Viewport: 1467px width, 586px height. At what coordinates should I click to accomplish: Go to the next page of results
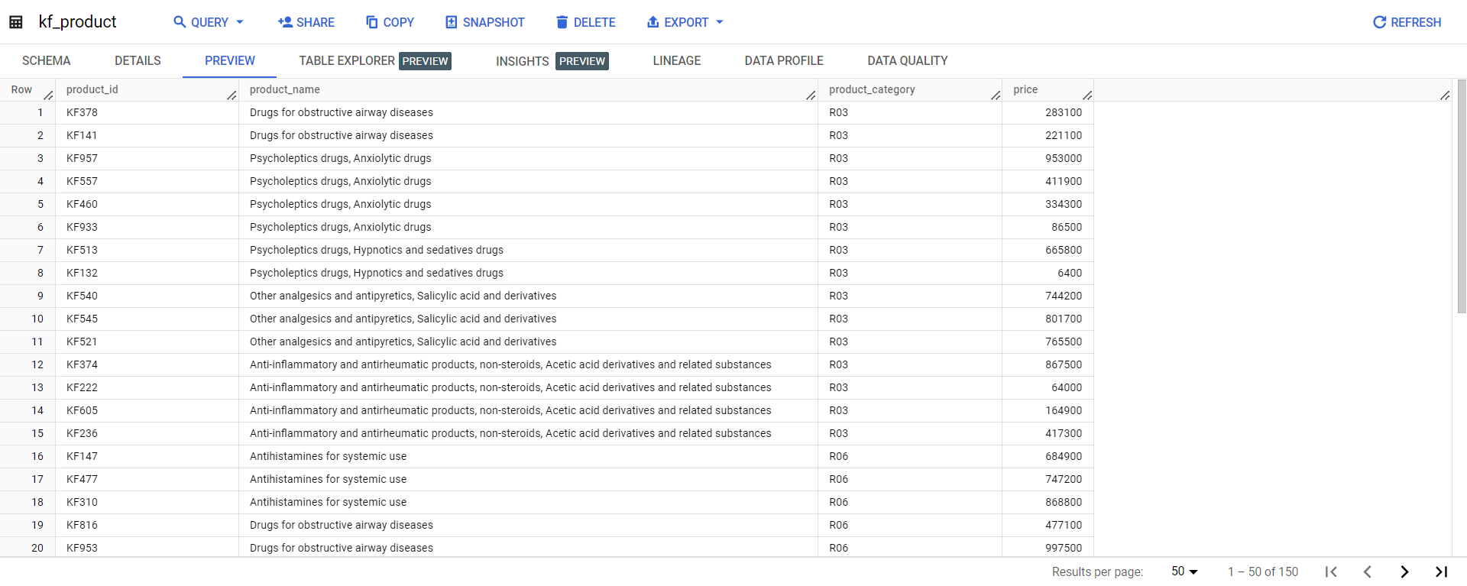coord(1404,571)
